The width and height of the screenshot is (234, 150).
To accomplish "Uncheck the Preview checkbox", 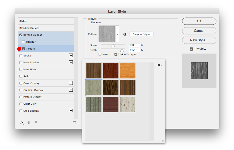I will pyautogui.click(x=191, y=49).
